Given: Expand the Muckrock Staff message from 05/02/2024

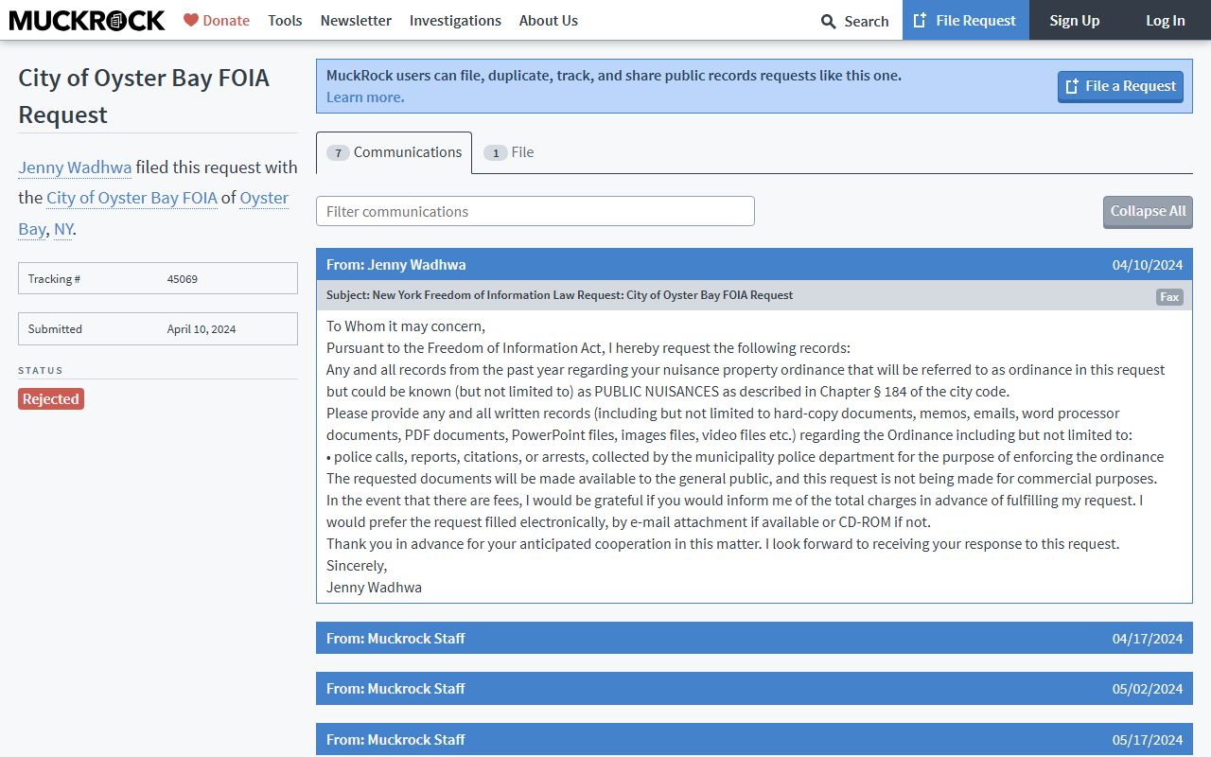Looking at the screenshot, I should point(753,688).
